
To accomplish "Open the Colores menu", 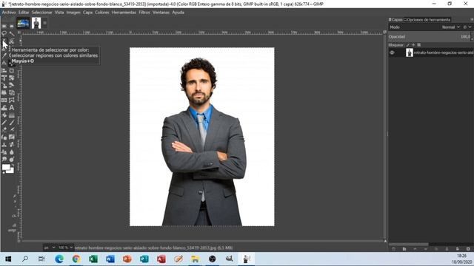I will [x=102, y=13].
